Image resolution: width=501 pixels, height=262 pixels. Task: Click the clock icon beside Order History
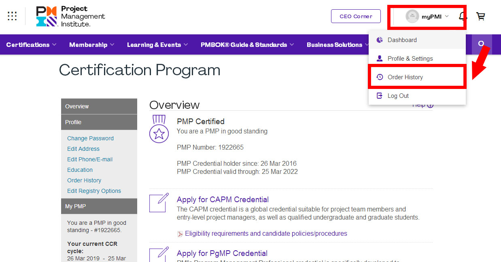[380, 77]
